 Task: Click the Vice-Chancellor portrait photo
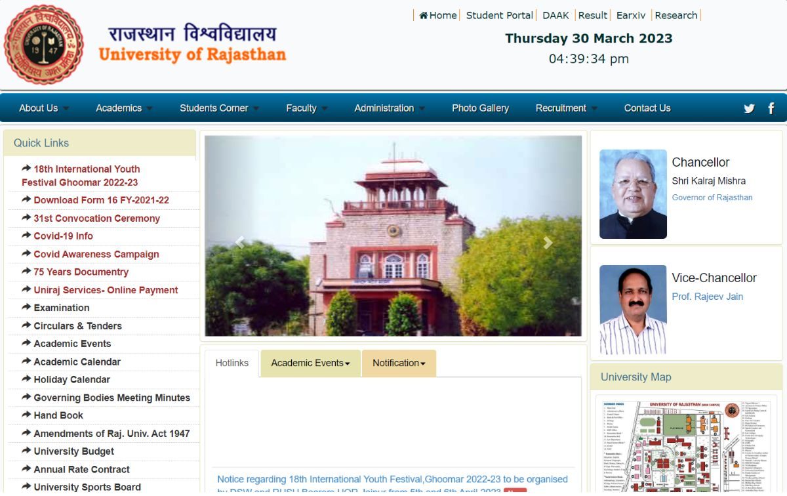pos(633,310)
